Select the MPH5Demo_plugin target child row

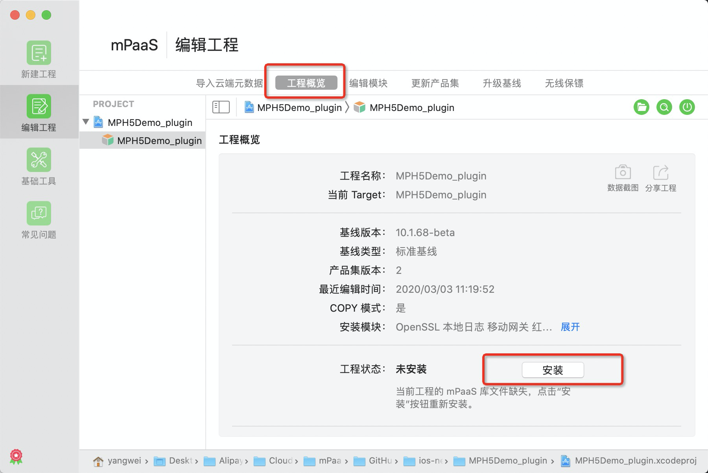coord(142,140)
